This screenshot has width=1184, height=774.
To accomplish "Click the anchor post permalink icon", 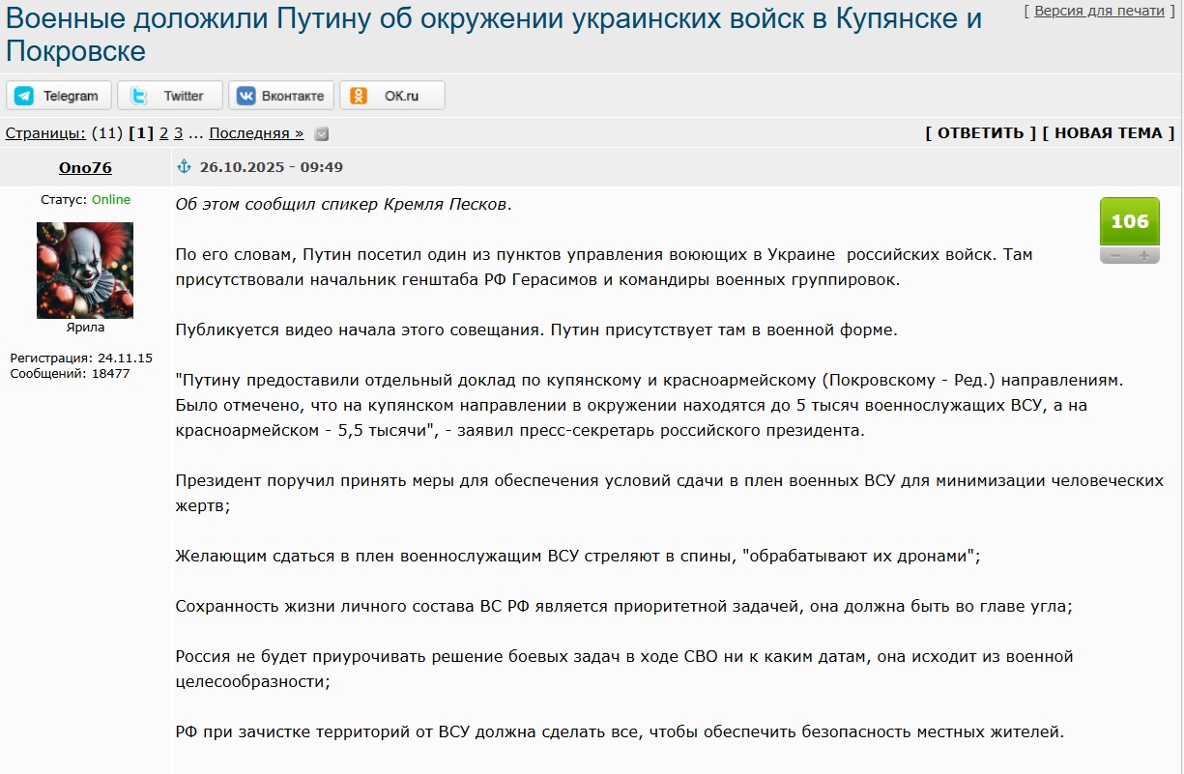I will coord(185,167).
